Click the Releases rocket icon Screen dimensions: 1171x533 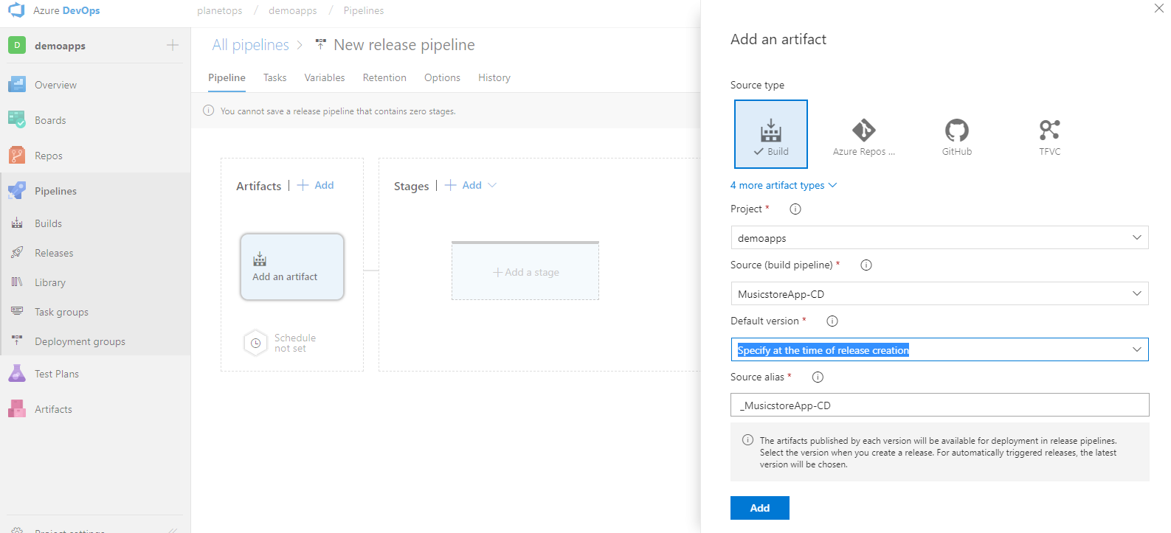(17, 253)
